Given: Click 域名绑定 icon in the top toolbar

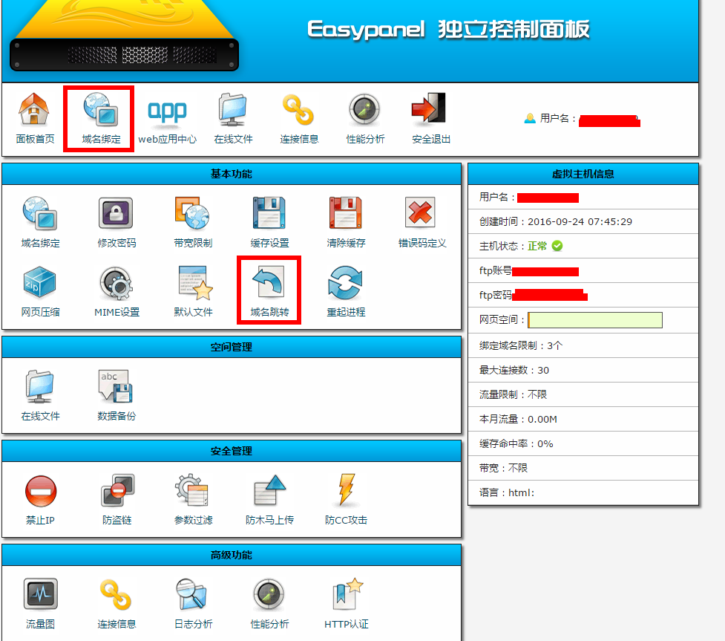Looking at the screenshot, I should 100,110.
